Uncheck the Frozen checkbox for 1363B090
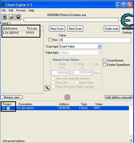 coord(8,108)
